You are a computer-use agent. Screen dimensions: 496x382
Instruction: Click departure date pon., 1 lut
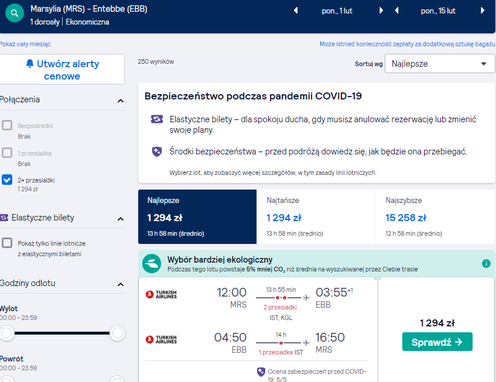click(337, 11)
